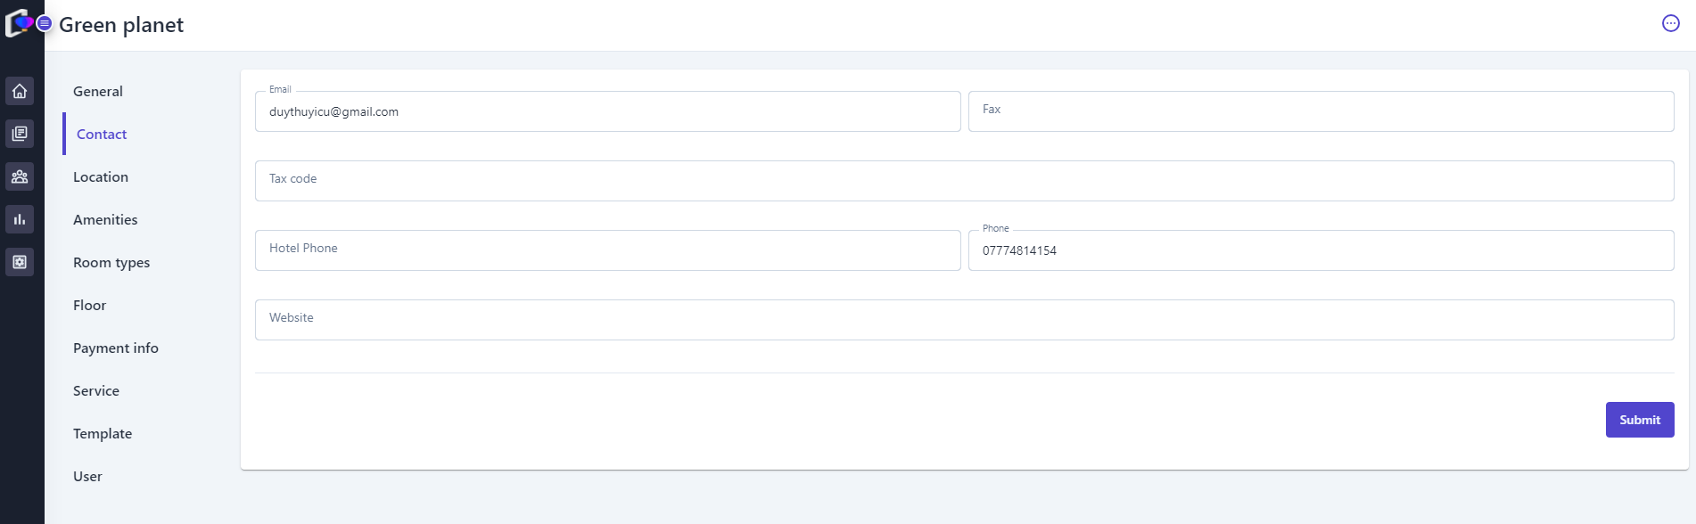
Task: Focus the Fax input field
Action: tap(1321, 111)
